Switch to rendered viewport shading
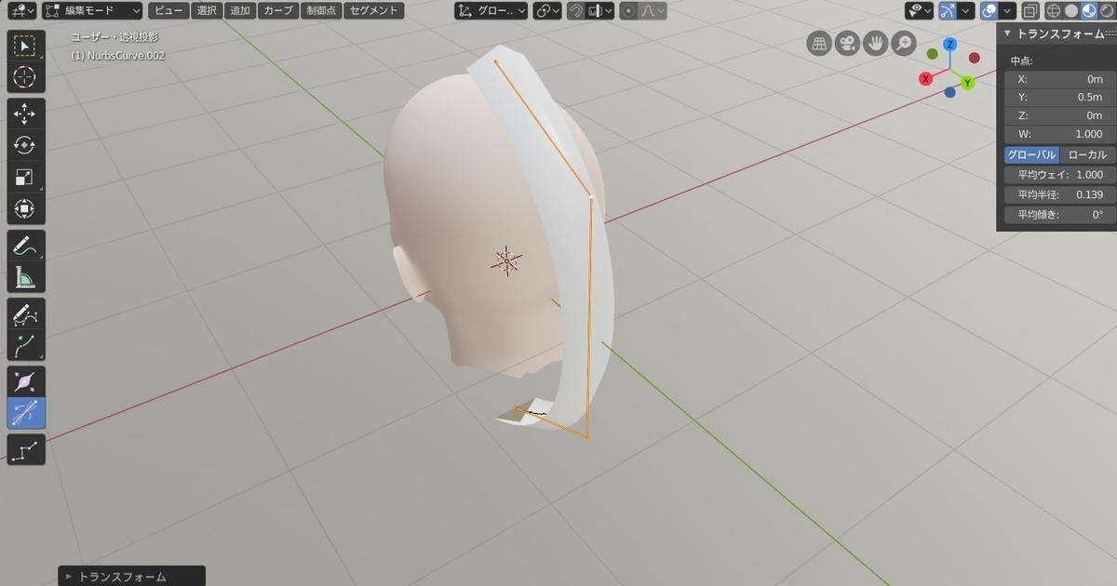The height and width of the screenshot is (586, 1117). pyautogui.click(x=1105, y=11)
